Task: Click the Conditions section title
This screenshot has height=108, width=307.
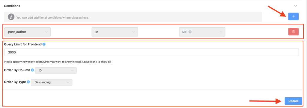Action: click(12, 6)
